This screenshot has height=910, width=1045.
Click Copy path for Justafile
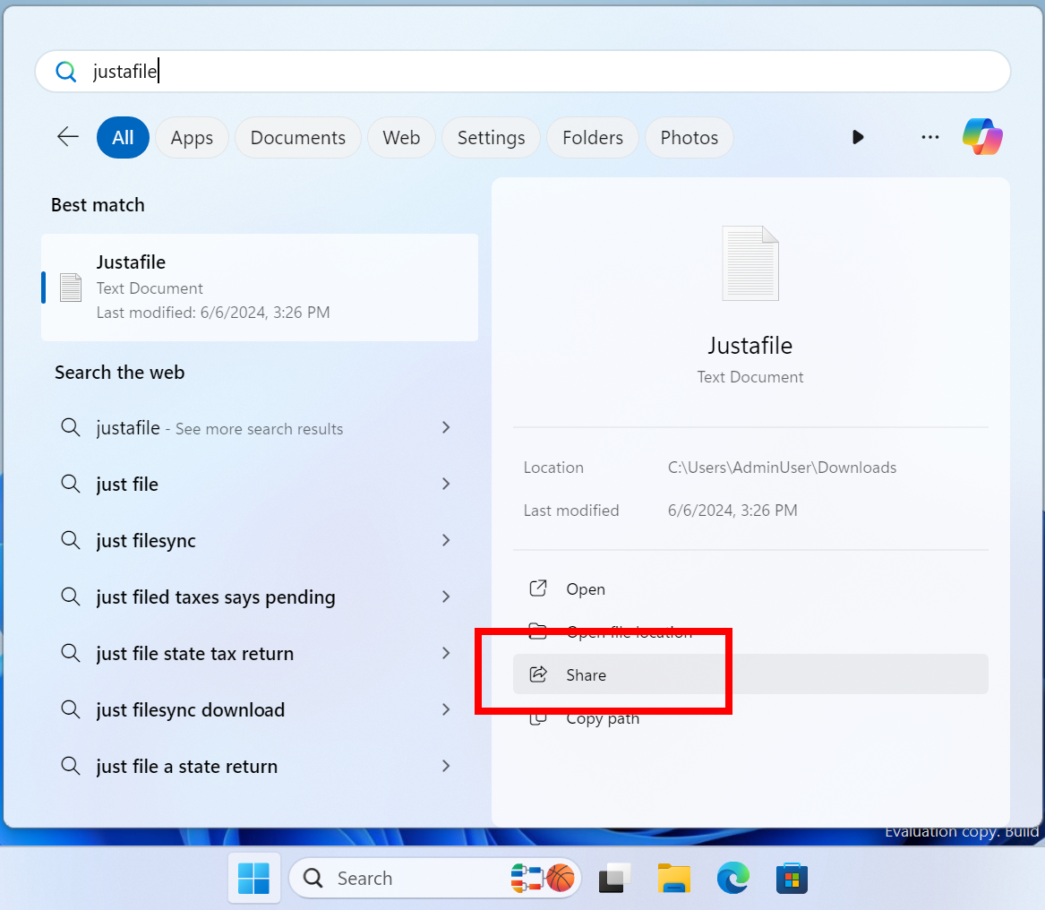[x=602, y=717]
